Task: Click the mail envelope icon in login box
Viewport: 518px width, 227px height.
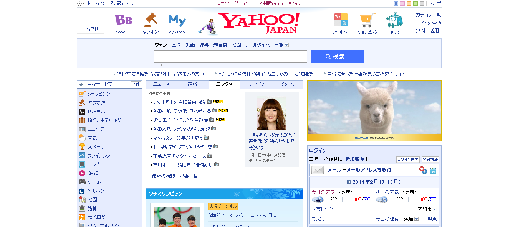Action: click(x=318, y=170)
